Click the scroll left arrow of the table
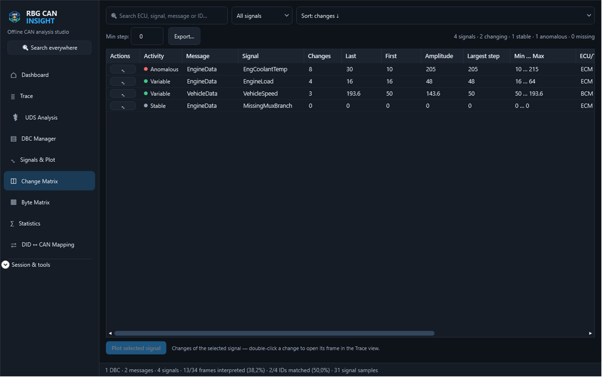Viewport: 607px width, 382px height. tap(110, 334)
